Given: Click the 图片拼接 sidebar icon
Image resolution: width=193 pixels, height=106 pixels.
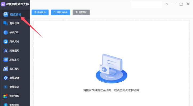Looking at the screenshot, I should coord(6,96).
